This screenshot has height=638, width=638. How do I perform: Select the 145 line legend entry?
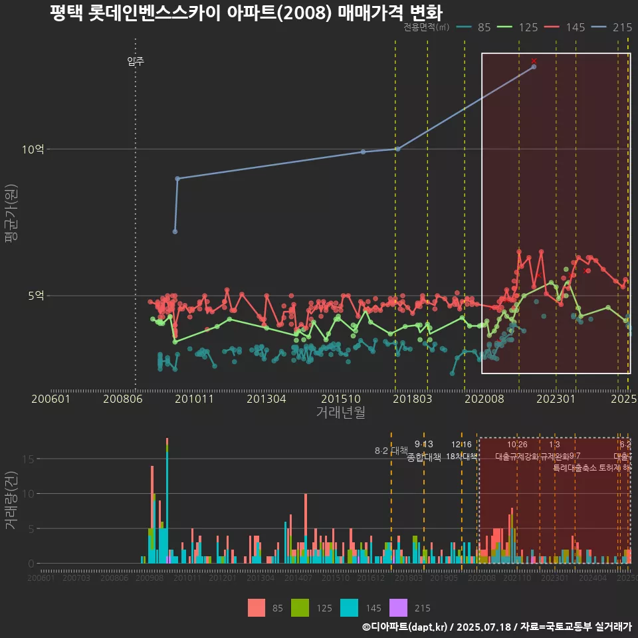coord(565,27)
